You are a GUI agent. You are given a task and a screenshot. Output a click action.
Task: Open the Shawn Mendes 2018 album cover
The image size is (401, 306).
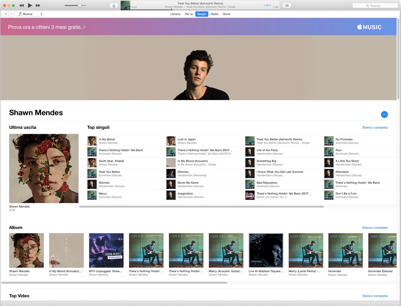44,168
